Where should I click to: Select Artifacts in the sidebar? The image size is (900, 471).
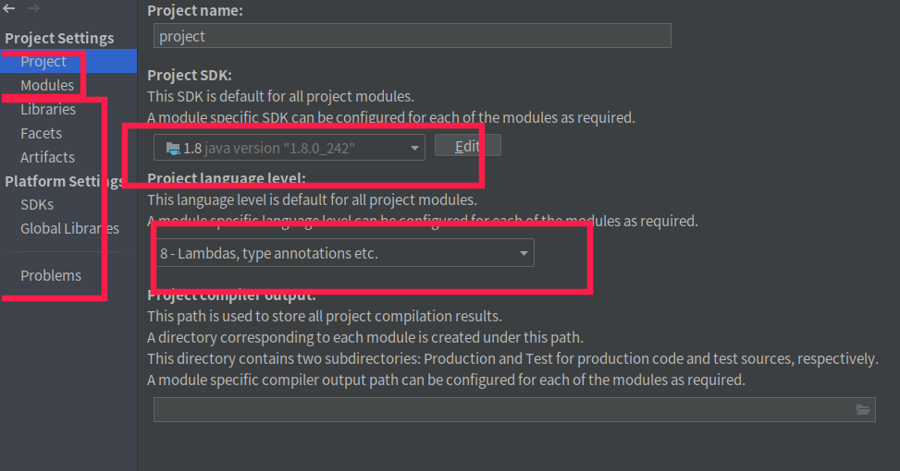tap(48, 157)
